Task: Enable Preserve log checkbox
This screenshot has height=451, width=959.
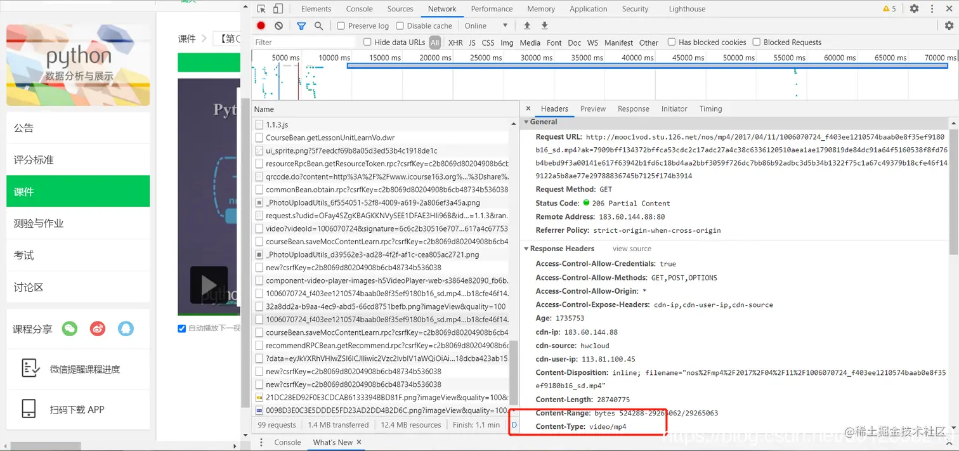Action: point(341,25)
